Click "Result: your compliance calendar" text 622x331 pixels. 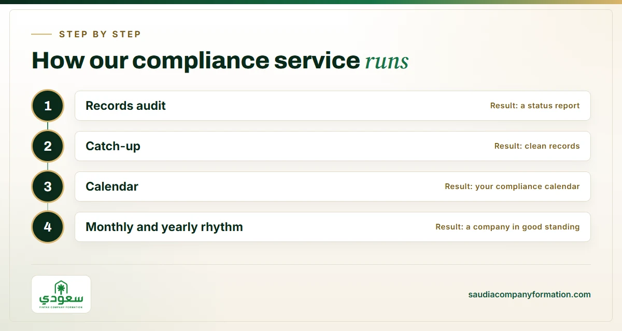point(512,186)
